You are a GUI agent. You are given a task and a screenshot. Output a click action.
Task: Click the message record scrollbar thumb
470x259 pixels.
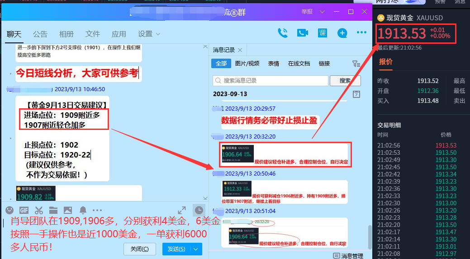pyautogui.click(x=370, y=237)
